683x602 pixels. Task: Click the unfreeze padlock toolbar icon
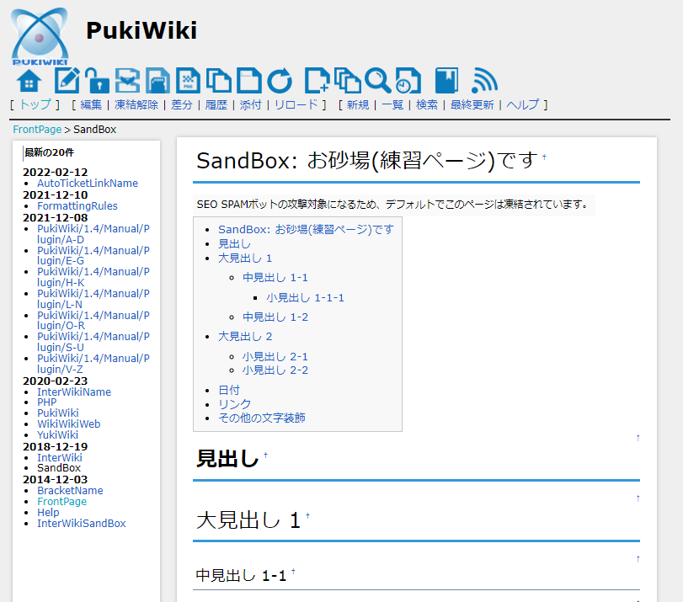click(x=97, y=81)
